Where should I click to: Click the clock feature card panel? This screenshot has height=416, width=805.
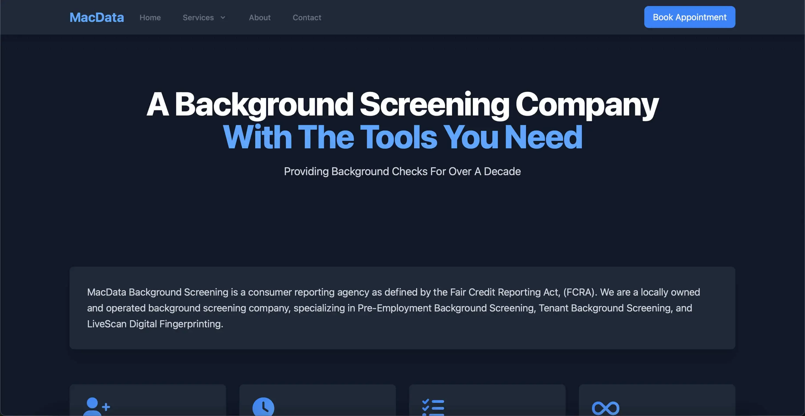click(318, 403)
